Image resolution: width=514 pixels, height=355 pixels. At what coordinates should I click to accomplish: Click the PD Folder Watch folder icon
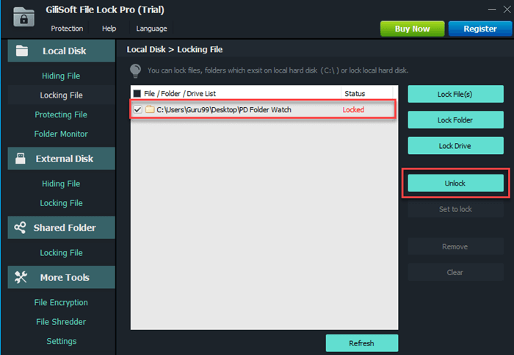pos(150,110)
